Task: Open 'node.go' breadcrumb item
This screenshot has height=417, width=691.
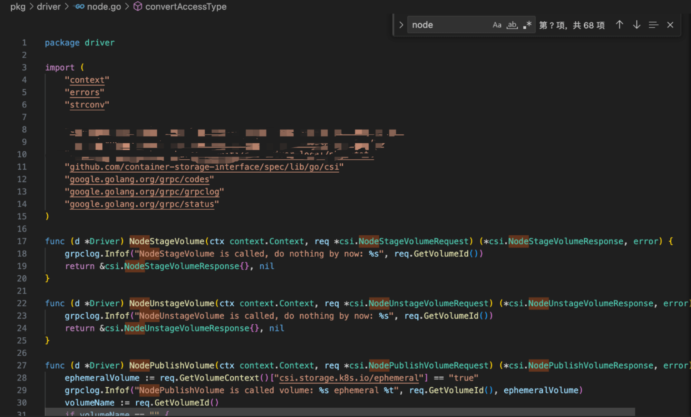Action: [x=104, y=7]
